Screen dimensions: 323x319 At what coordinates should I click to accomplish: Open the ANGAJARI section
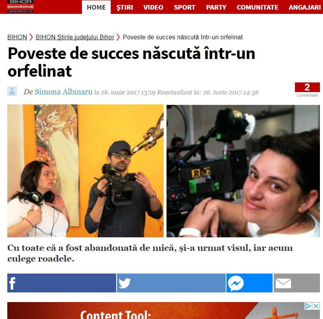[305, 7]
